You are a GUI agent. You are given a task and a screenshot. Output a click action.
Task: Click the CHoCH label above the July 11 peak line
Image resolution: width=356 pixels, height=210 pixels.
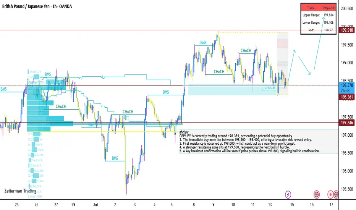(246, 51)
